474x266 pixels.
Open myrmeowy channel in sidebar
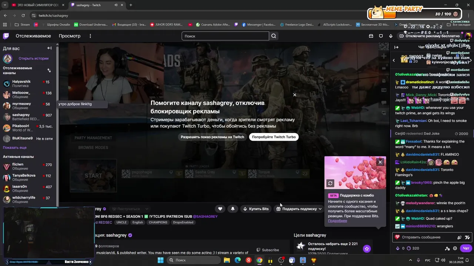pos(28,106)
